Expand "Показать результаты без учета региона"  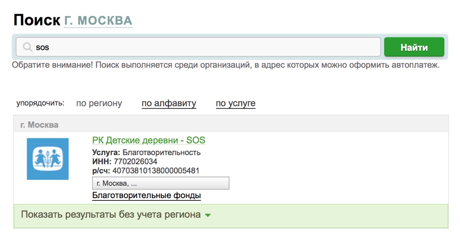tap(111, 215)
